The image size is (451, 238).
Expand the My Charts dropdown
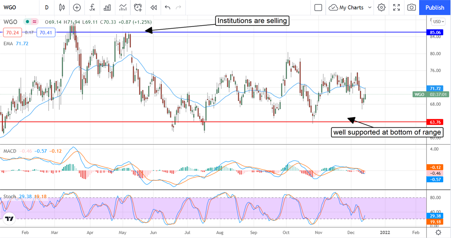click(x=370, y=7)
